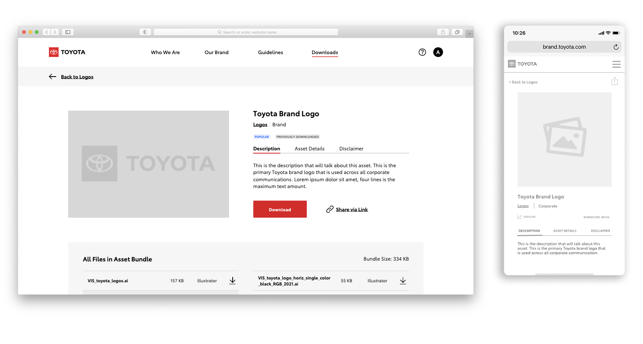Click the chain link icon beside Share via Link
643x344 pixels.
[330, 209]
